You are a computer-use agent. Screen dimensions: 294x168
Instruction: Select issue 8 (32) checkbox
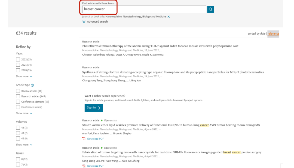coord(18,159)
